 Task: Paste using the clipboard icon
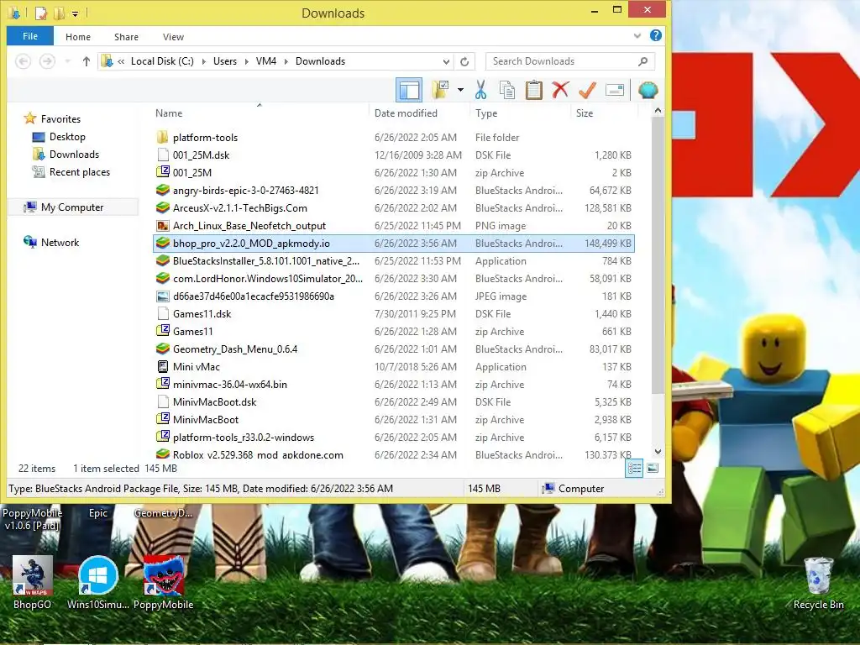tap(533, 90)
